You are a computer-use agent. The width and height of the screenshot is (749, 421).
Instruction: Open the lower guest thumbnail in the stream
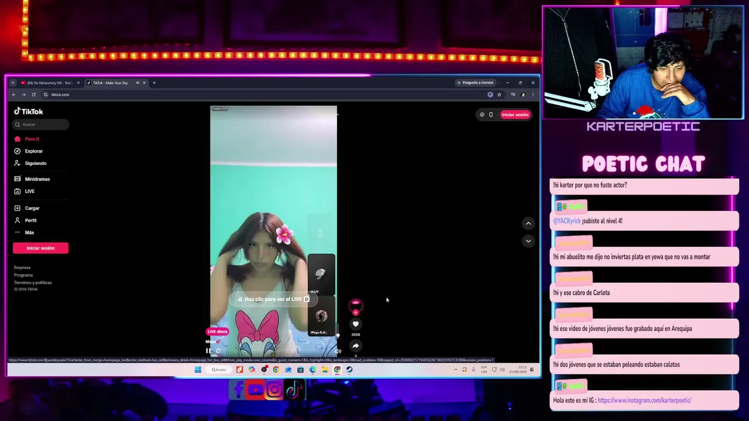coord(321,316)
